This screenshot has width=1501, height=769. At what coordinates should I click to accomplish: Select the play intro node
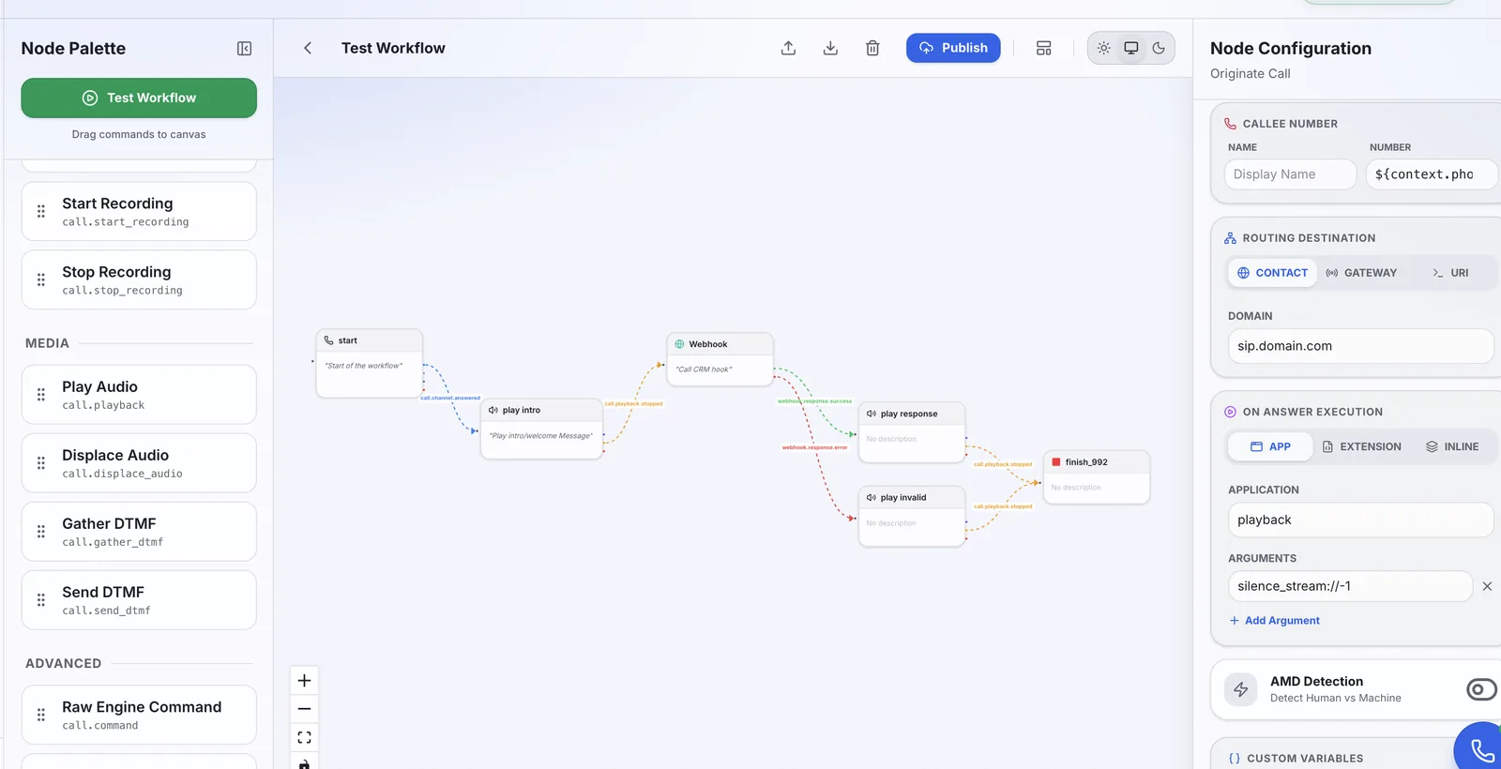(x=542, y=429)
